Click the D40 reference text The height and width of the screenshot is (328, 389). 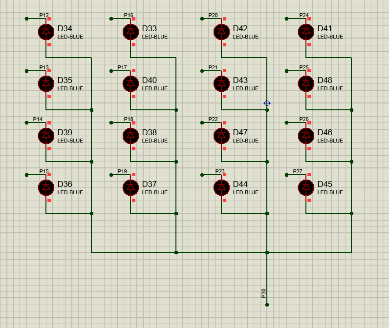click(150, 80)
